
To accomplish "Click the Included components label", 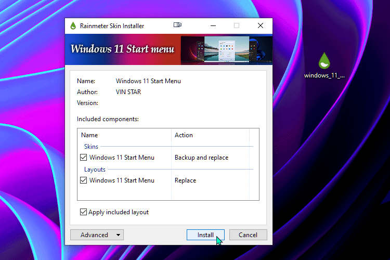I will pyautogui.click(x=108, y=119).
